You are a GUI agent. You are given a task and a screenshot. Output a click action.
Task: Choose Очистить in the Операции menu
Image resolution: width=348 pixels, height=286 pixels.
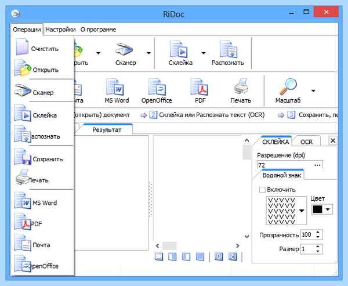[x=42, y=47]
